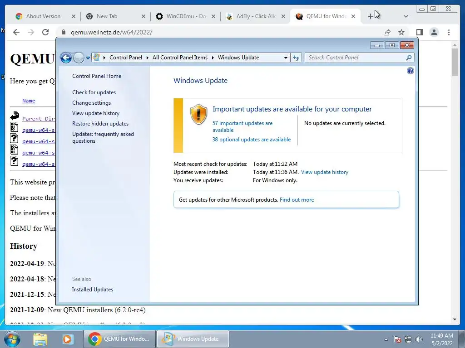Click the Chrome URL qemu.weilnetz.de/w64/2022/
Screen dimensions: 465x348
coord(111,32)
